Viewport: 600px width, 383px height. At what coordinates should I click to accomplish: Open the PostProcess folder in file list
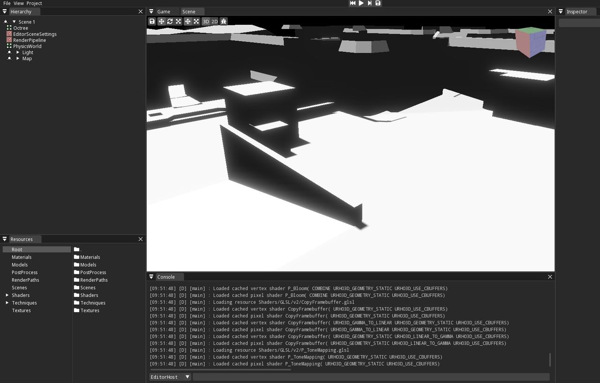pos(93,273)
